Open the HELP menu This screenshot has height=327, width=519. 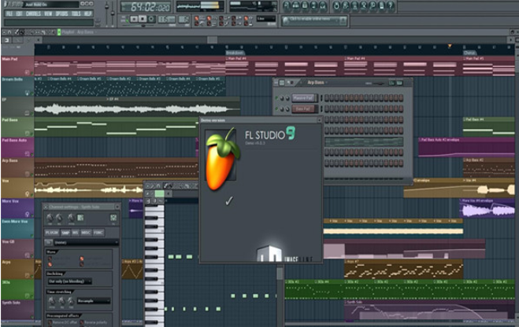pos(87,13)
